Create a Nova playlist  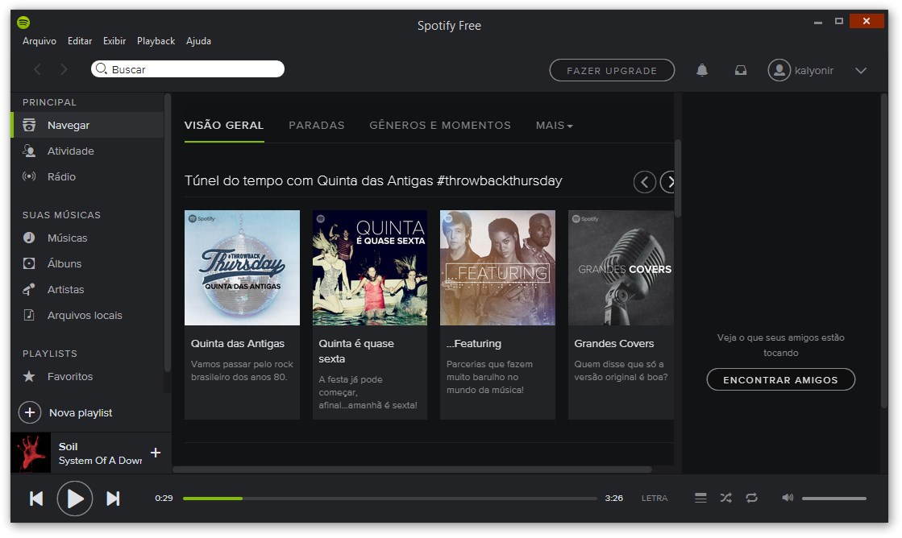tap(65, 412)
